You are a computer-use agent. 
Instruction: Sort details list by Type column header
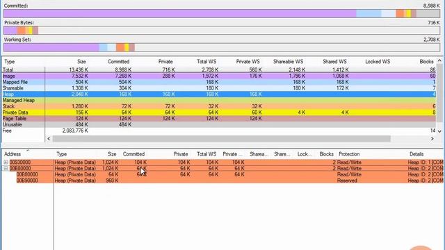coord(62,154)
